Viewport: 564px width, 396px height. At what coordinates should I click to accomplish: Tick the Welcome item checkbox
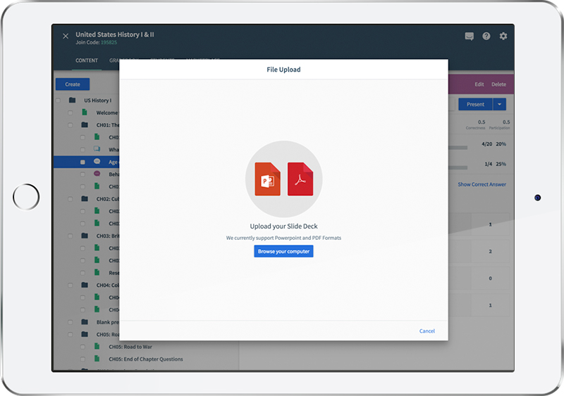(x=70, y=113)
